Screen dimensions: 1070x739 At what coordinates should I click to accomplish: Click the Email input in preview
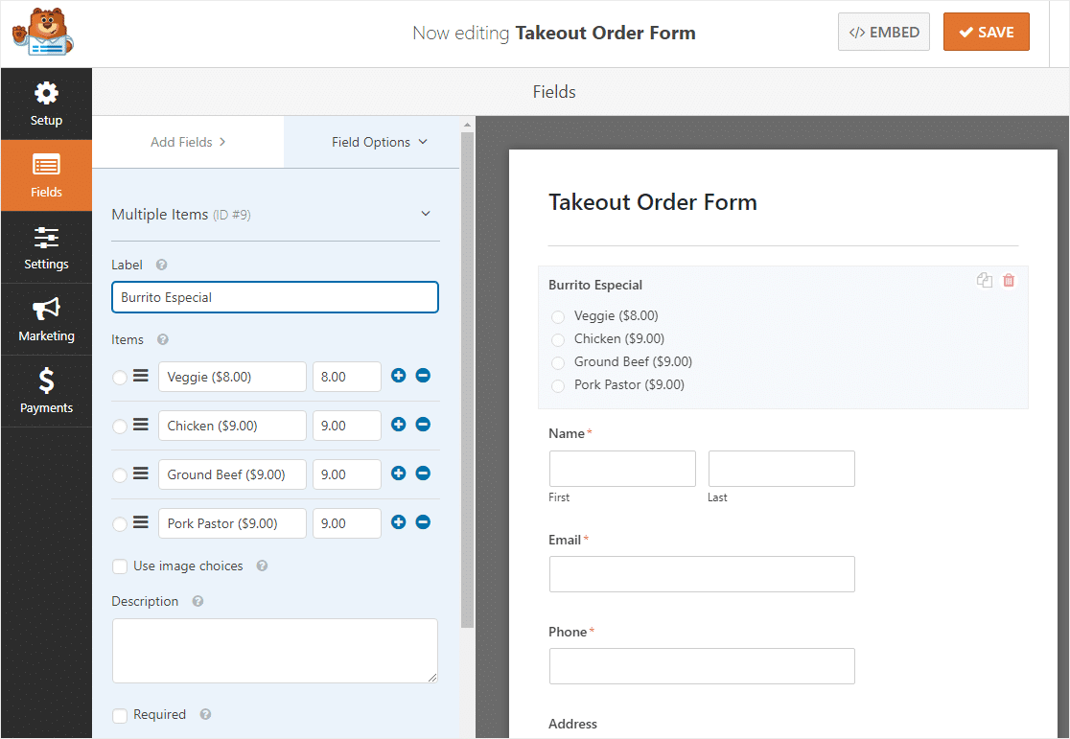702,574
